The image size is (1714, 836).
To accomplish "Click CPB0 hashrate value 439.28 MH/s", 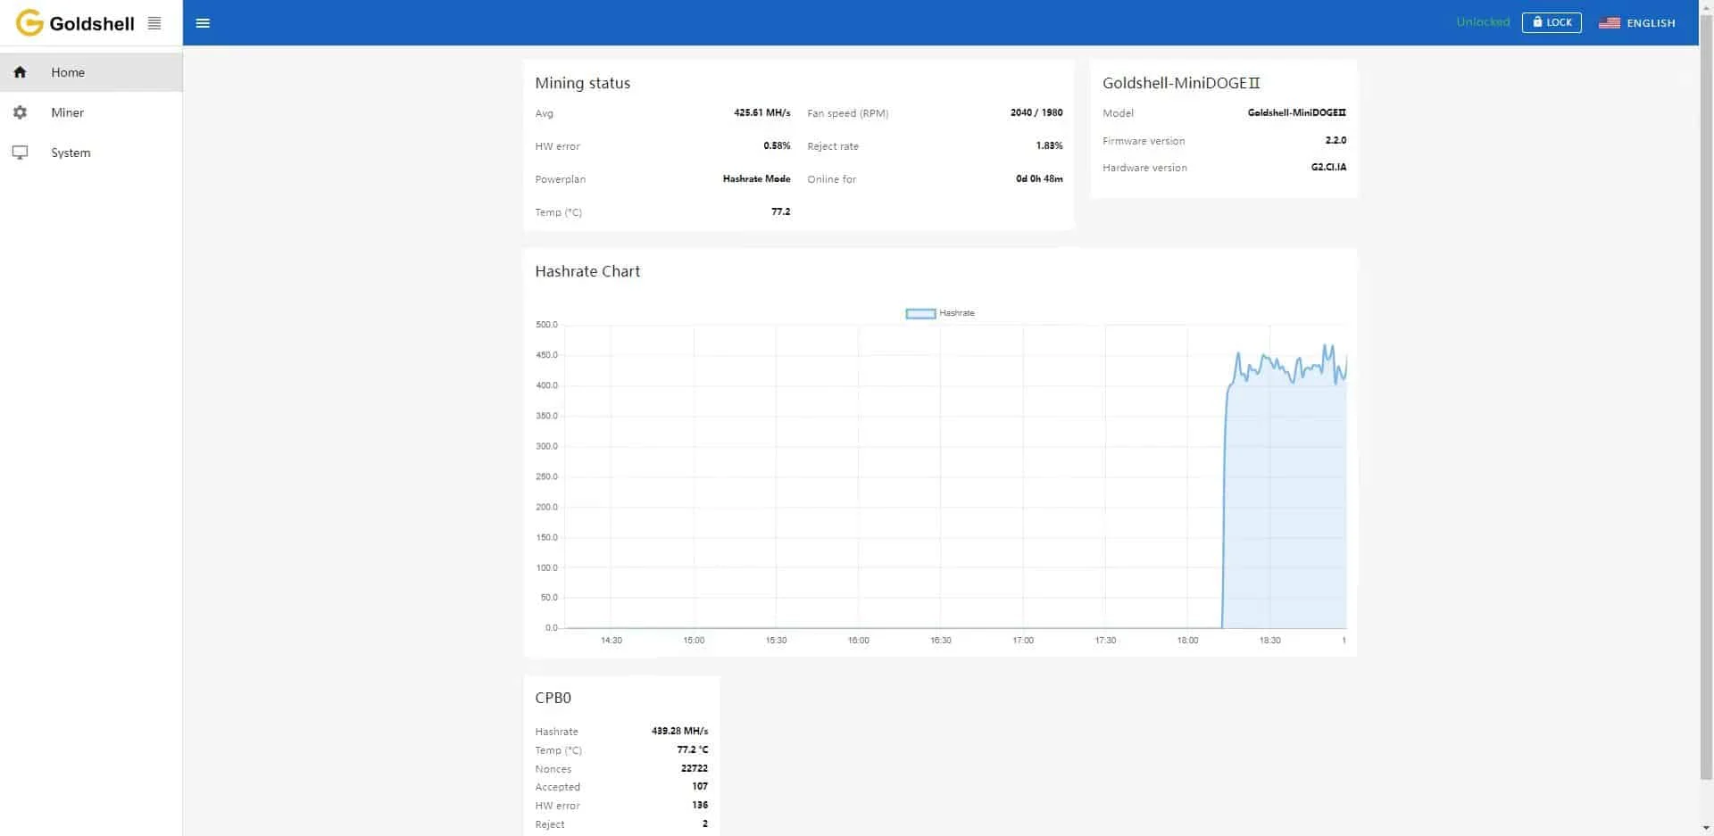I will click(x=679, y=731).
